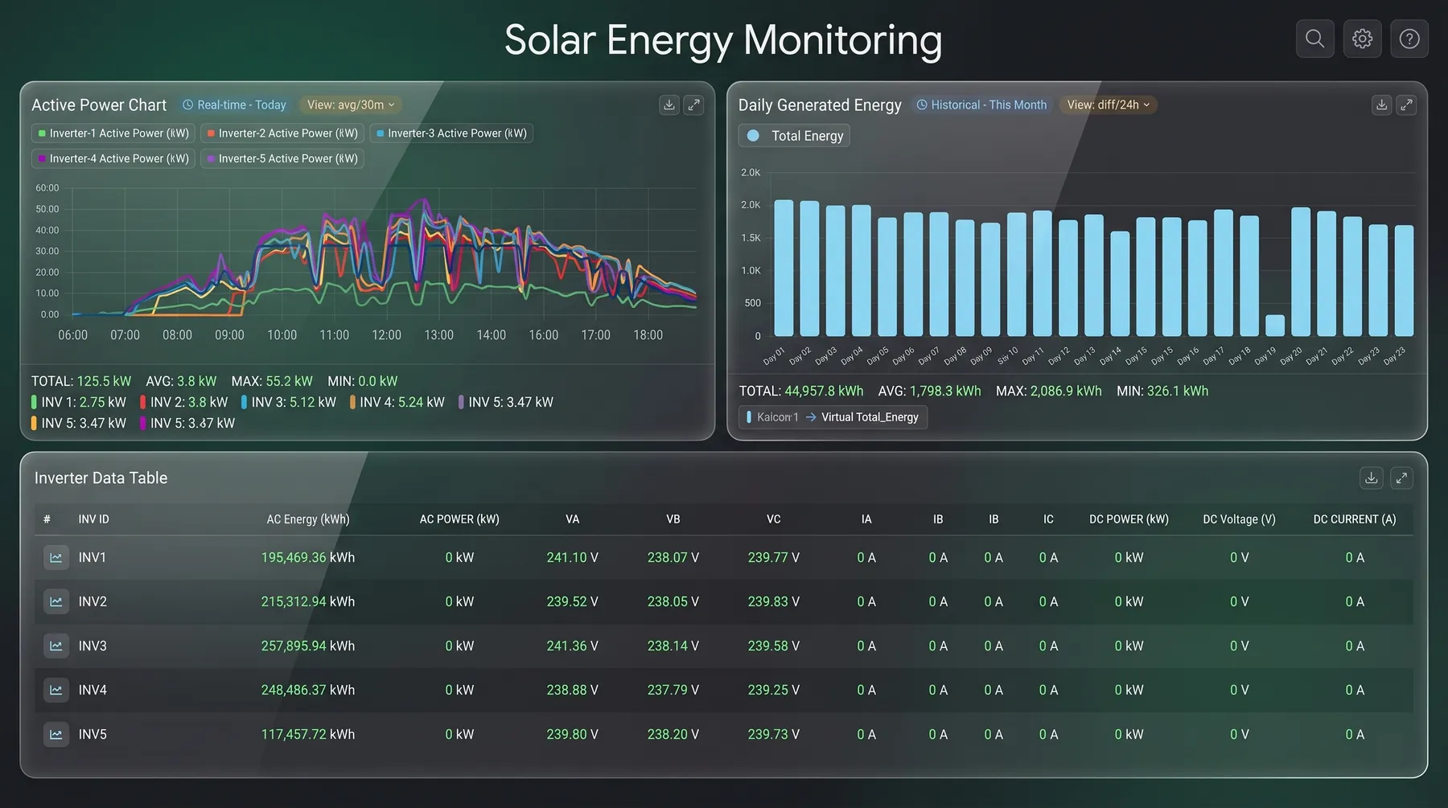This screenshot has height=808, width=1448.
Task: Select the 195,469.36 kWh energy value
Action: point(308,558)
